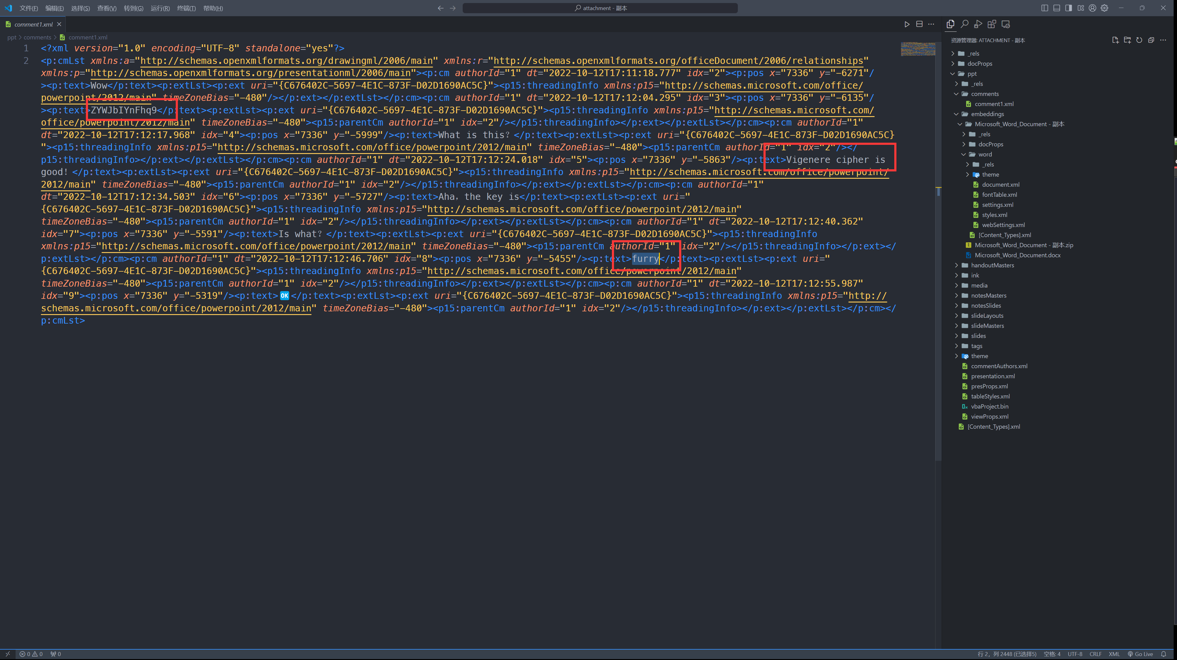Open the Manage gear icon
This screenshot has width=1177, height=660.
(x=1104, y=8)
